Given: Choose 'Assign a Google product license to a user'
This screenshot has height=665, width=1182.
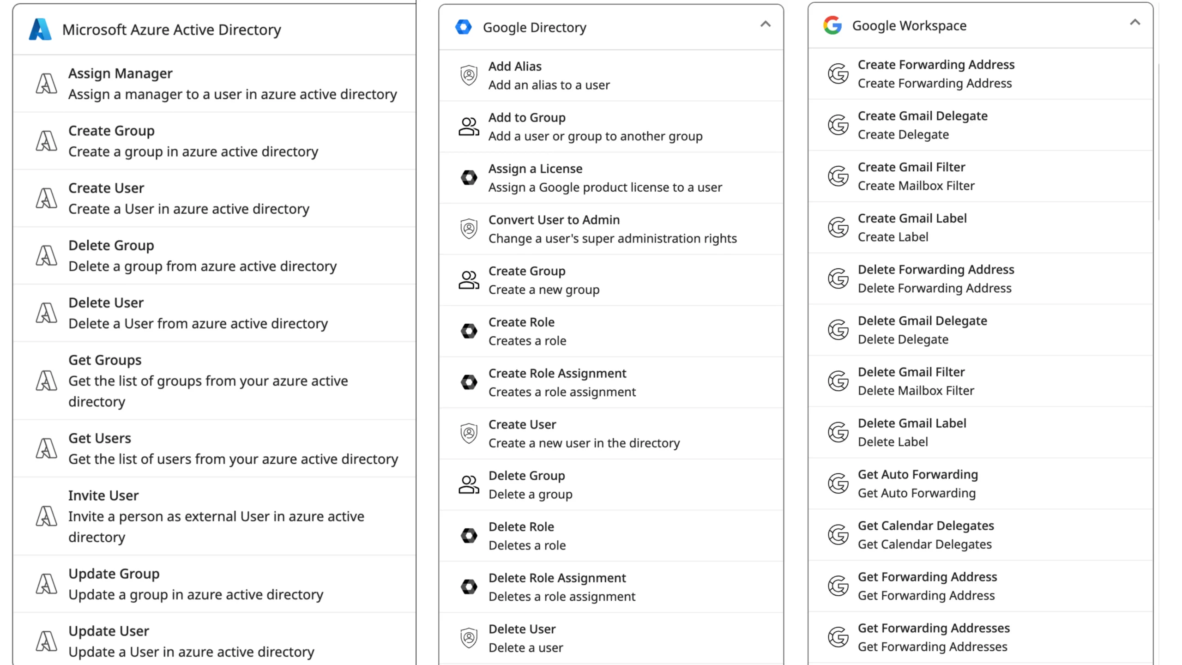Looking at the screenshot, I should pos(605,187).
